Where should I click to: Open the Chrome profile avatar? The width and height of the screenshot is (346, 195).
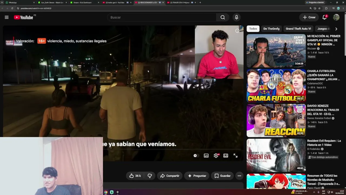[338, 8]
